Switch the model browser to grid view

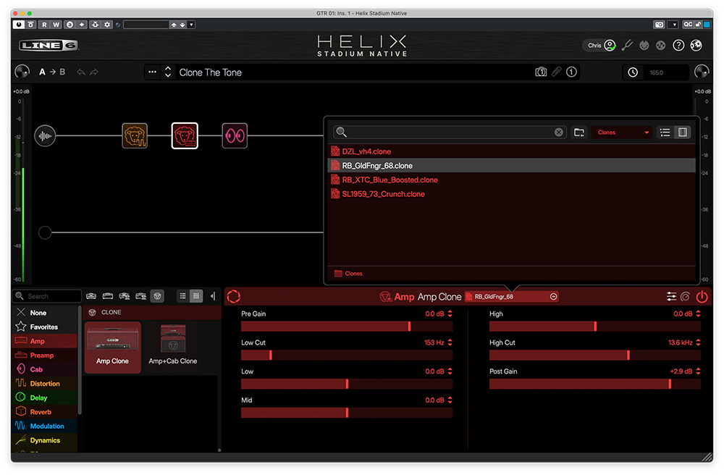coord(196,296)
